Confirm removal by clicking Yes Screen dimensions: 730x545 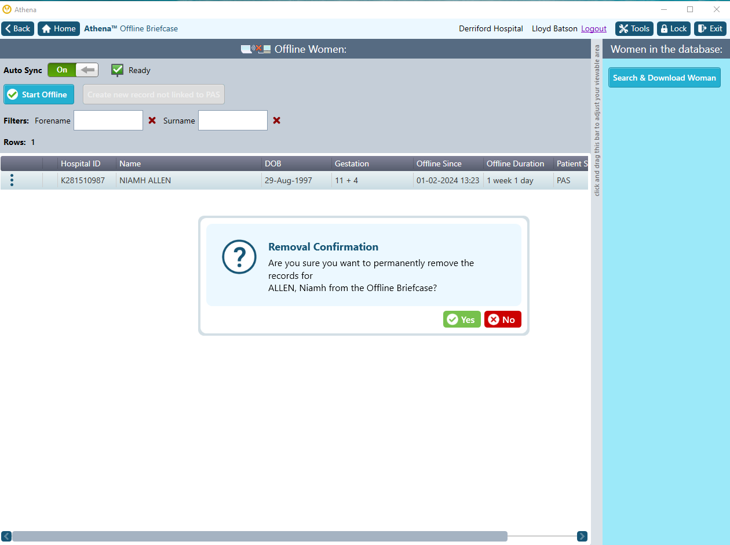[x=462, y=319]
